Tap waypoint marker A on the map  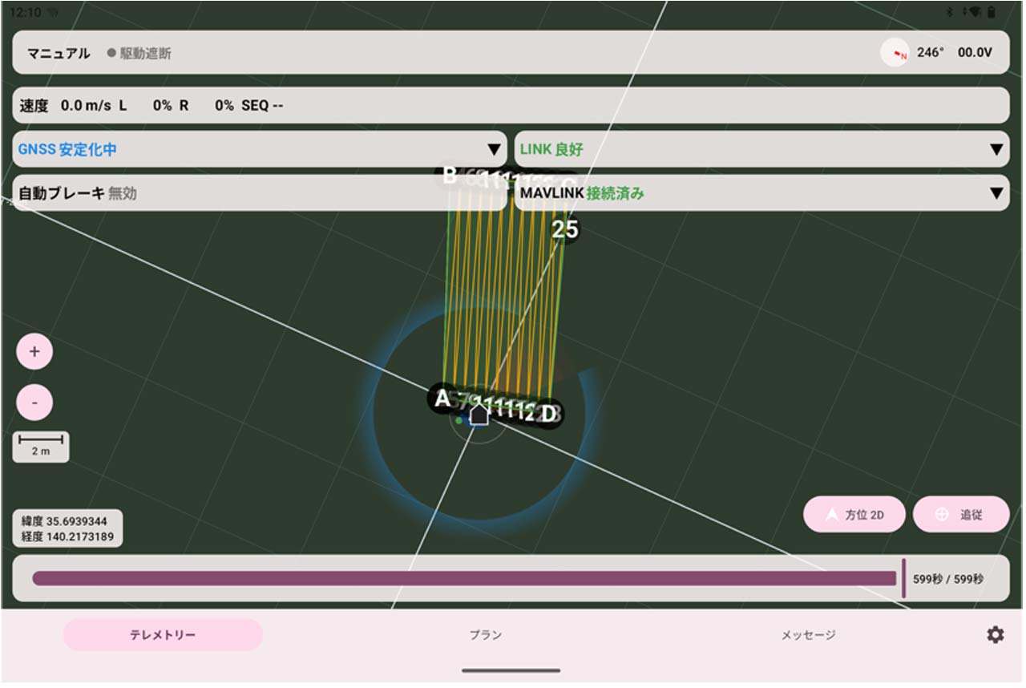click(x=442, y=399)
